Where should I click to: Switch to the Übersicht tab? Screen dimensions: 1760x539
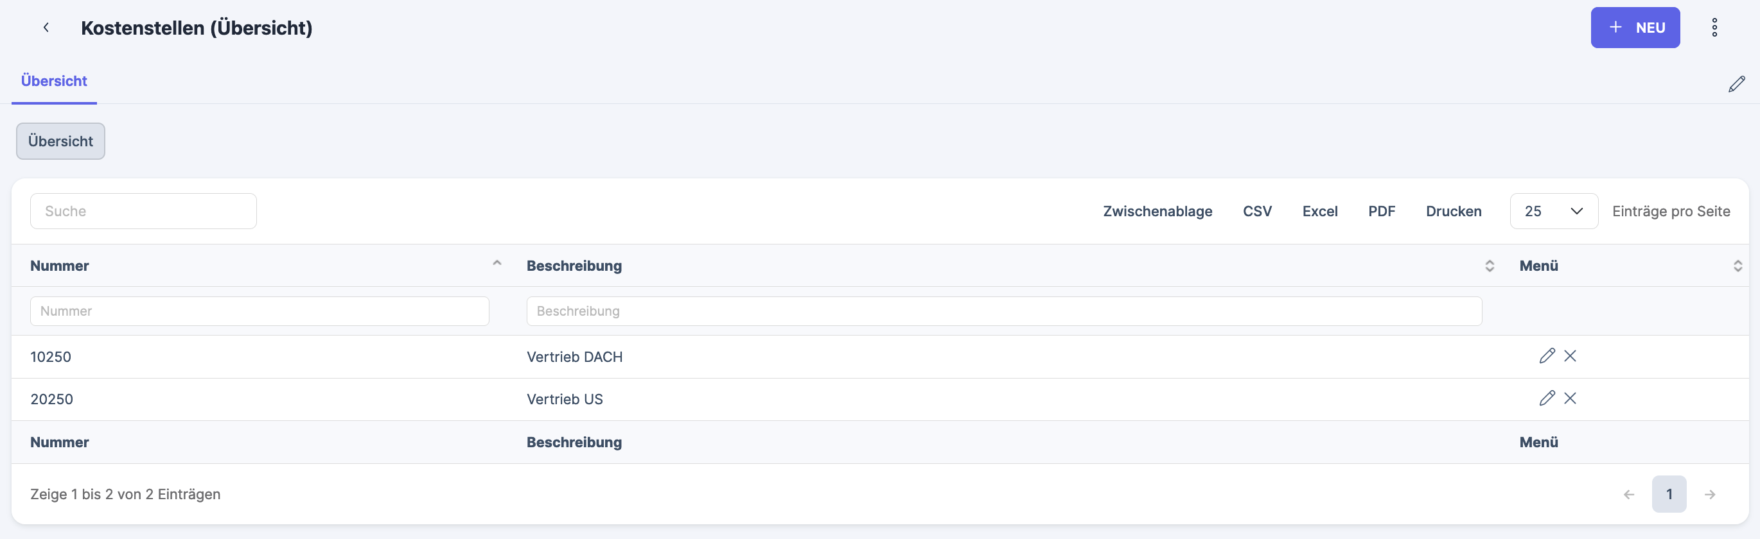point(54,81)
